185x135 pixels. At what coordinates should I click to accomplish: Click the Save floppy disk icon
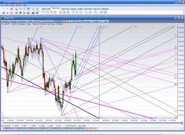[x=12, y=9]
